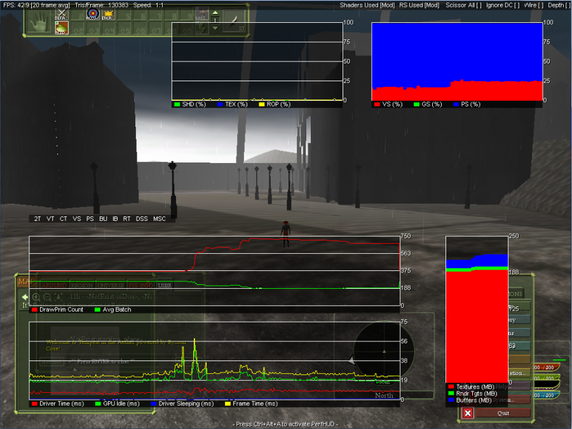Image resolution: width=572 pixels, height=429 pixels.
Task: Select the PS state bucket label
Action: tap(90, 219)
